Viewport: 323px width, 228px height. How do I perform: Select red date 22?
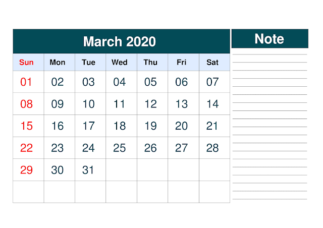pos(26,148)
